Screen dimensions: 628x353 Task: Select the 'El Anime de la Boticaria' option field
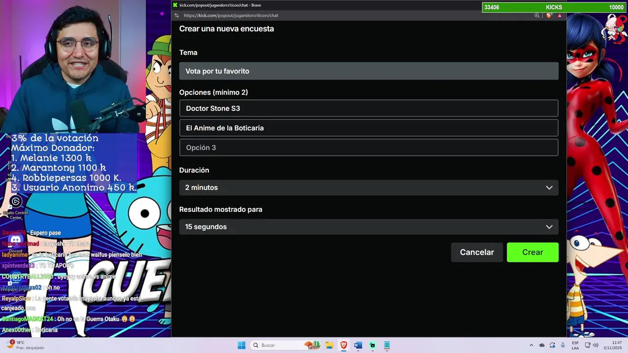(x=368, y=128)
